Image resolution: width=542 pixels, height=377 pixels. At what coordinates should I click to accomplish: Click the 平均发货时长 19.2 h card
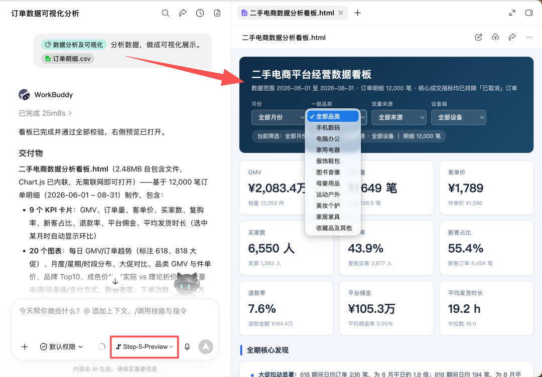(486, 308)
